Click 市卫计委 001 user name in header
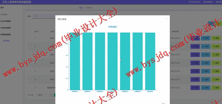The image size is (222, 104). click(195, 2)
